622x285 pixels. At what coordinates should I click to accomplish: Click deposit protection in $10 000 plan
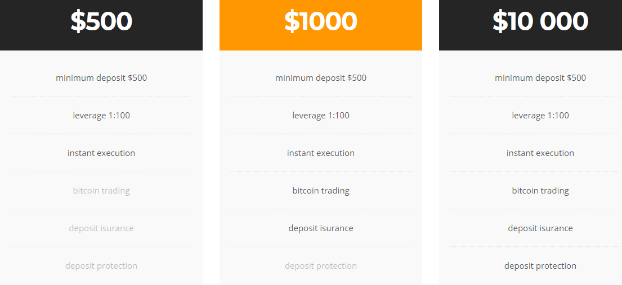(x=540, y=265)
